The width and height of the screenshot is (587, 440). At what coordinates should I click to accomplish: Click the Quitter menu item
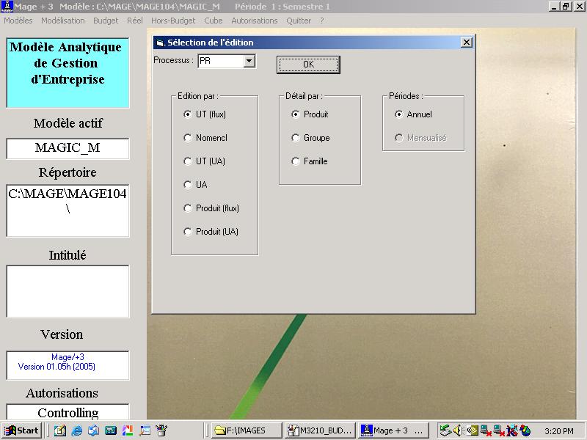coord(299,21)
